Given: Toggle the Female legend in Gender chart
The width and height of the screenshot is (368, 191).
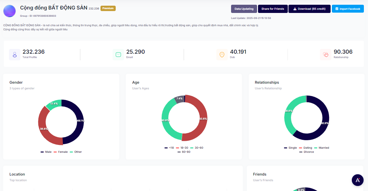Looking at the screenshot, I should [61, 152].
